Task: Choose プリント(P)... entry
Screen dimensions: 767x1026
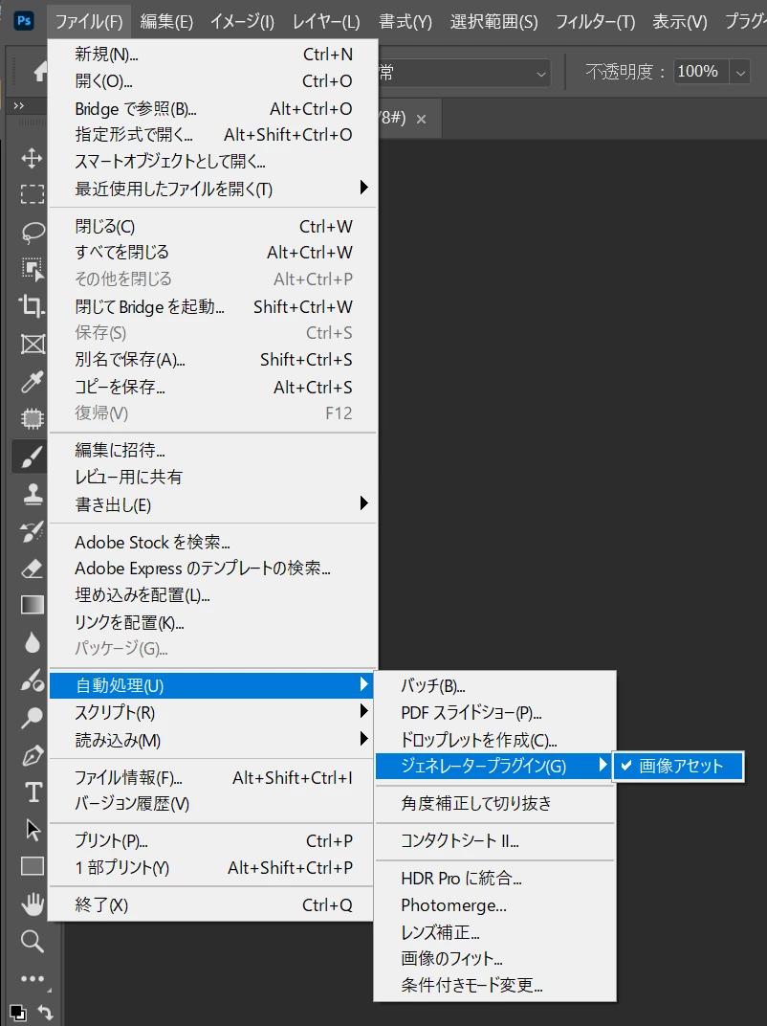Action: (x=213, y=840)
